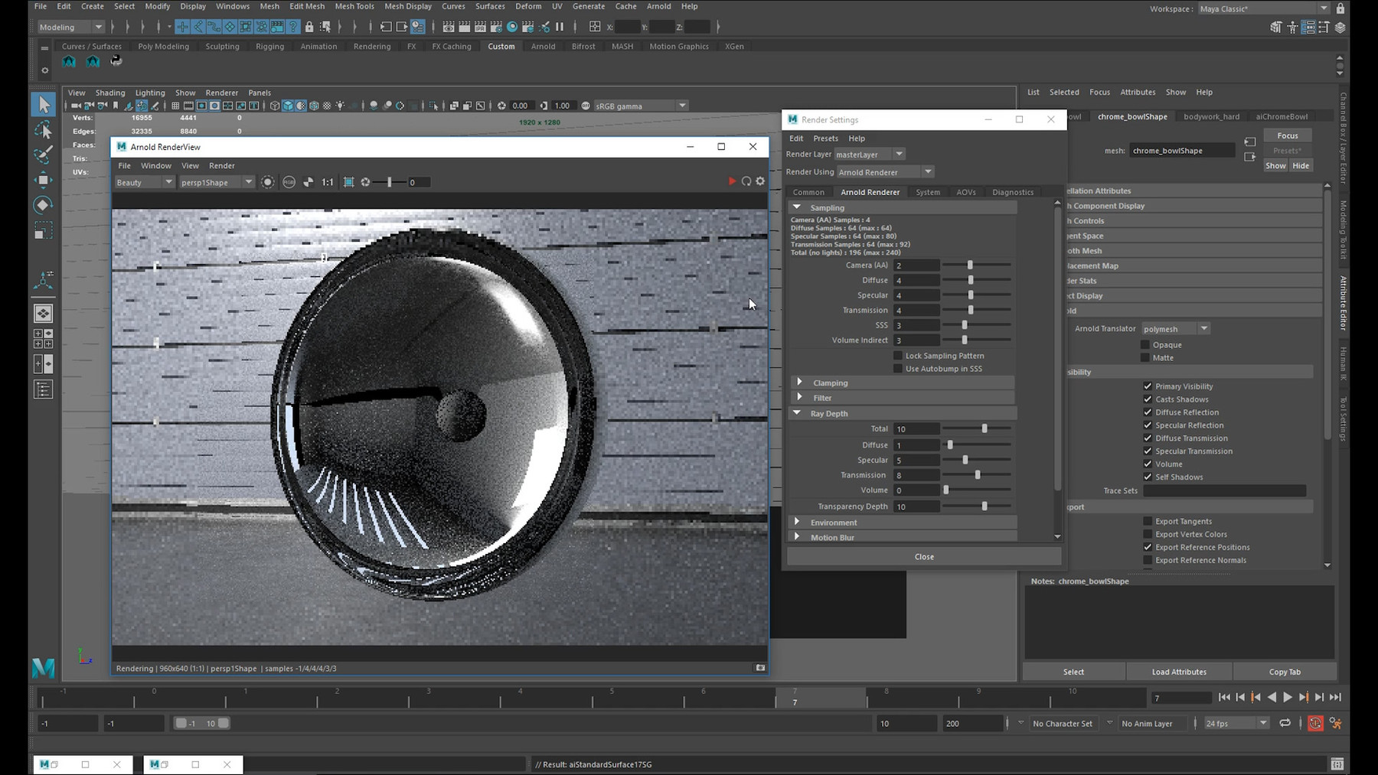Viewport: 1378px width, 775px height.
Task: Adjust the Transparency Depth slider
Action: tap(985, 506)
